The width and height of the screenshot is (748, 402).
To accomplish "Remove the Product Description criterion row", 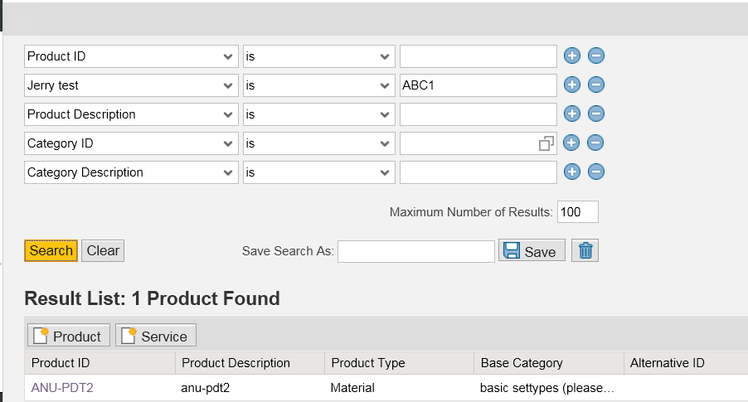I will pyautogui.click(x=595, y=114).
